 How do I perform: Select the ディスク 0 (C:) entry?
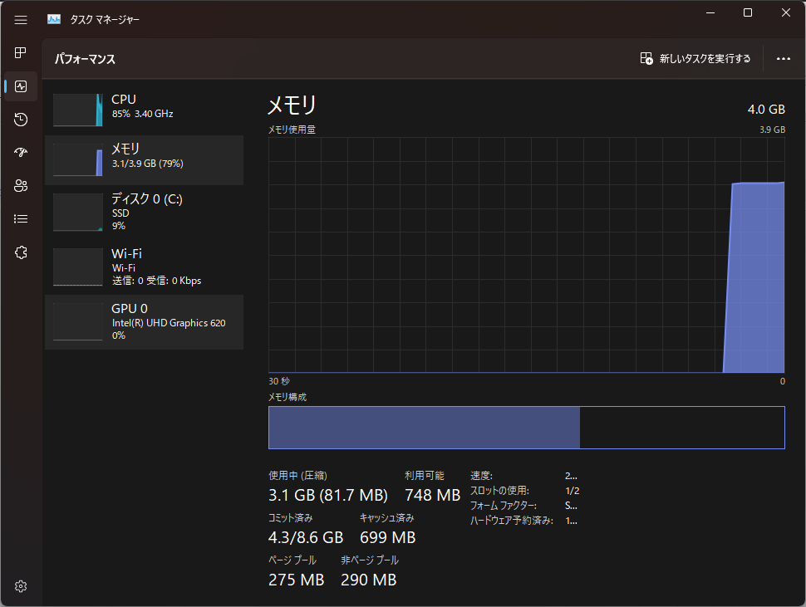coord(144,213)
